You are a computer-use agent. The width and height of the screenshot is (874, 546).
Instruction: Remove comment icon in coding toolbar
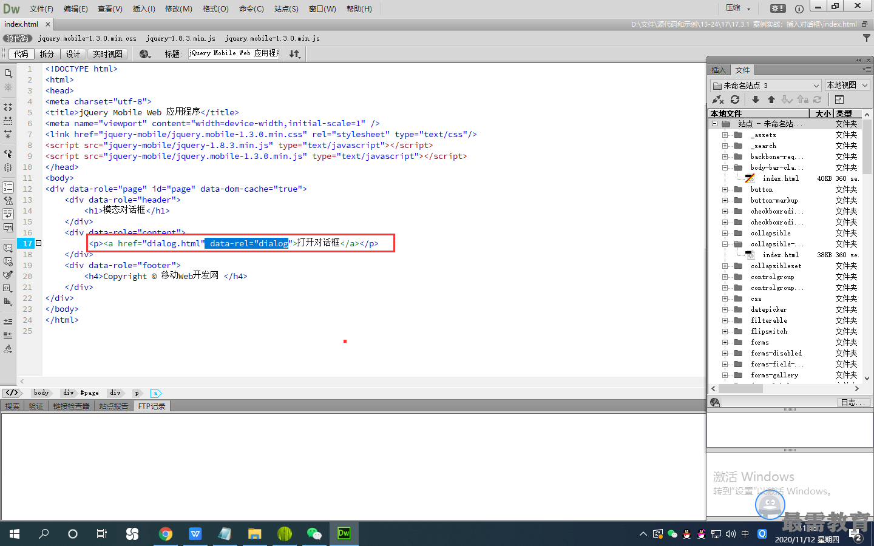8,261
